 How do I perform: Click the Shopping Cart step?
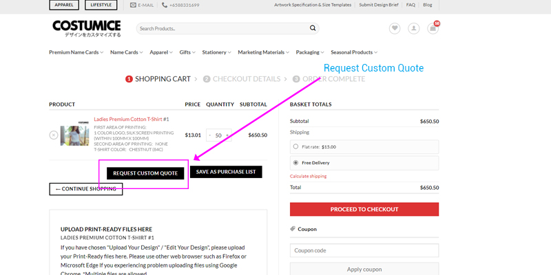[158, 79]
